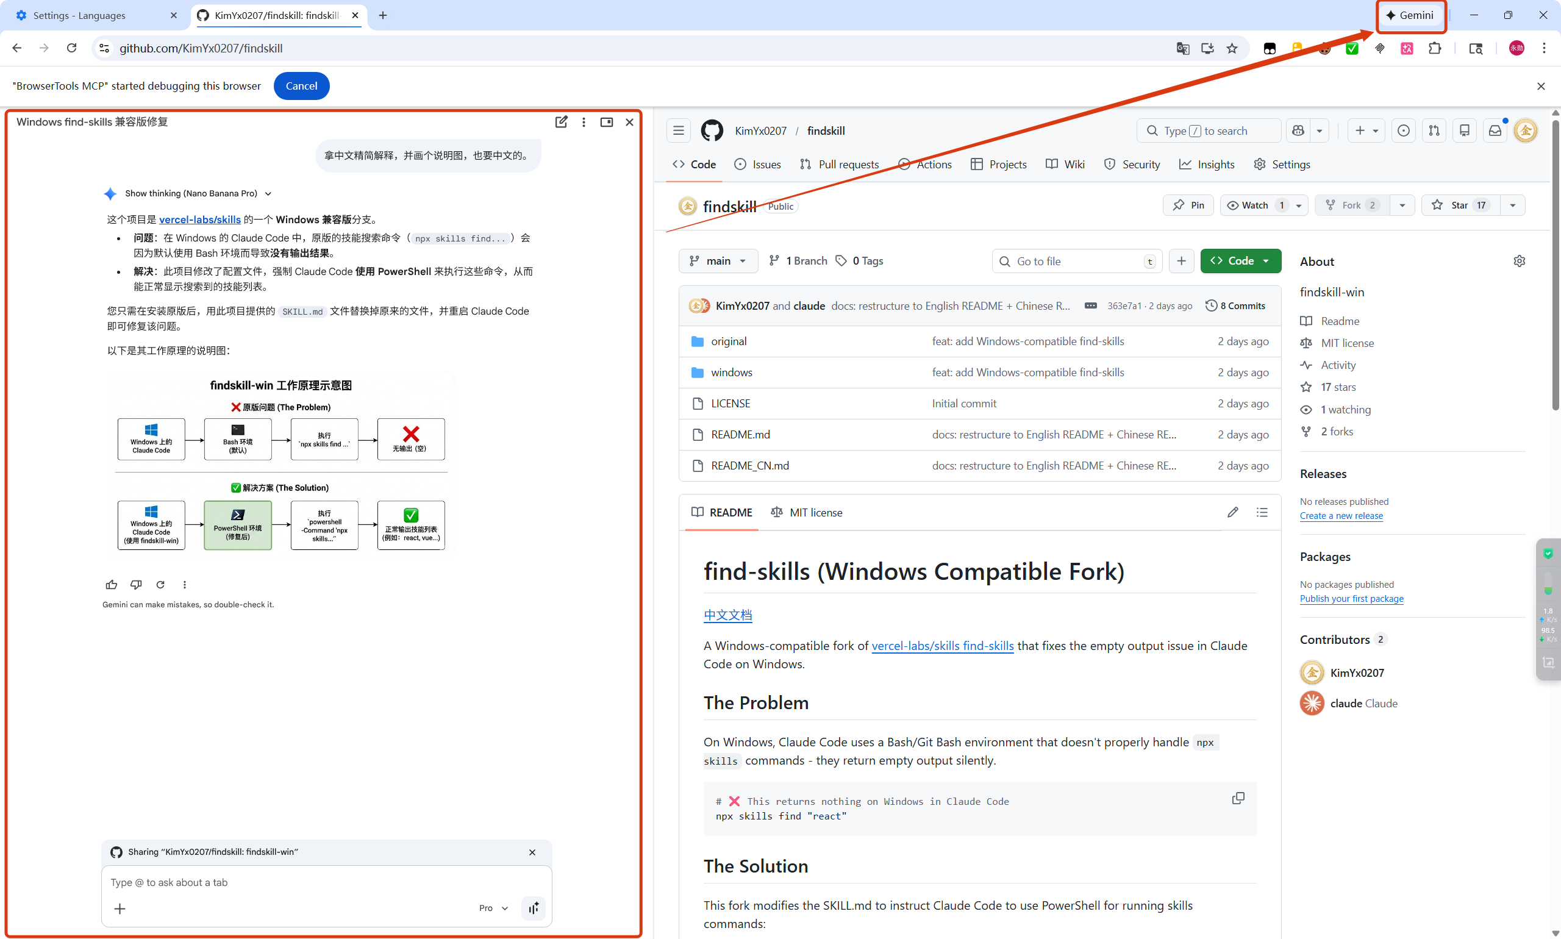1561x939 pixels.
Task: Cancel BrowserTools MCP debugging
Action: pyautogui.click(x=301, y=86)
